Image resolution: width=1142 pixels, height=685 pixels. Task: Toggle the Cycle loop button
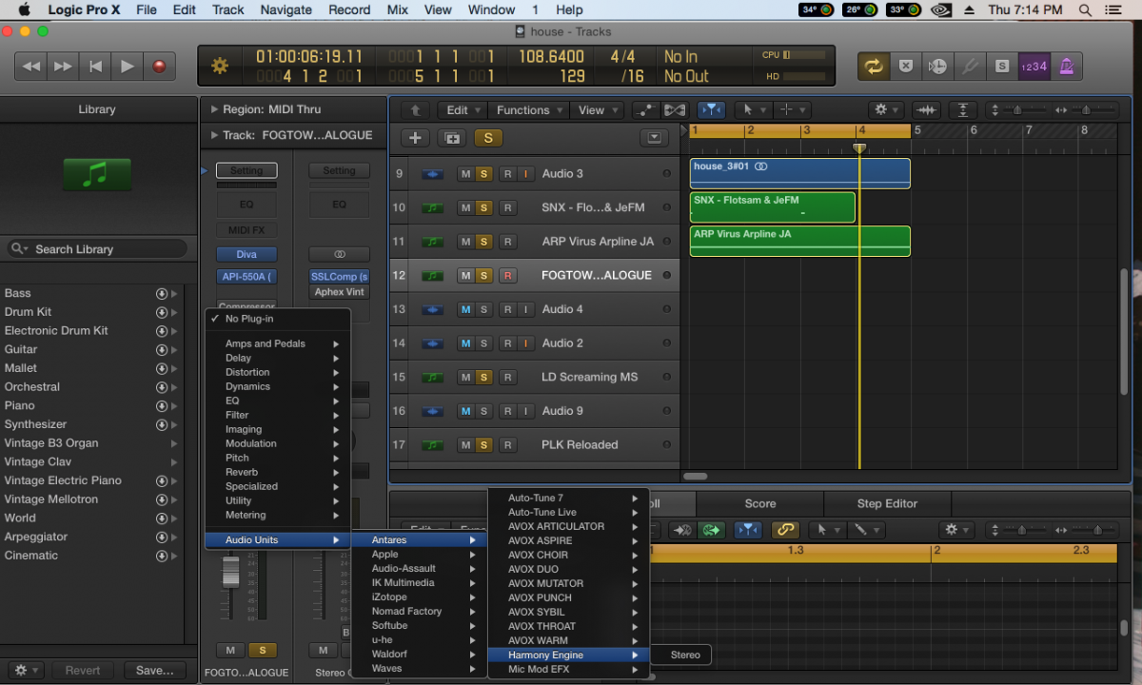click(x=872, y=67)
